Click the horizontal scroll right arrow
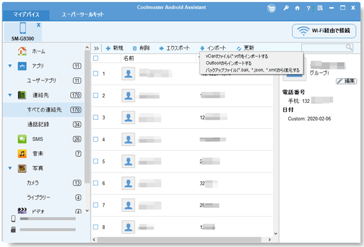This screenshot has height=247, width=364. pyautogui.click(x=269, y=240)
